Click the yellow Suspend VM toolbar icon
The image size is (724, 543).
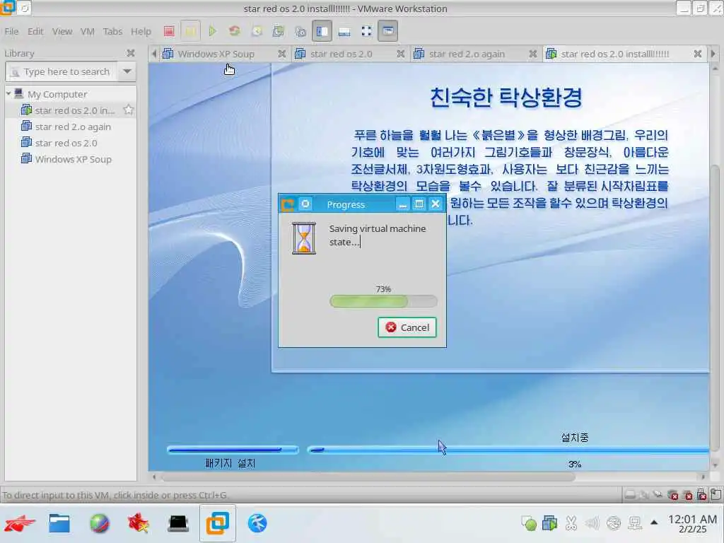tap(190, 31)
